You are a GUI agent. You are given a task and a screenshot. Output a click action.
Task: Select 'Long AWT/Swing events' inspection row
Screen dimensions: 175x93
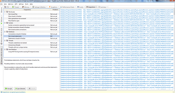[x=32, y=52]
